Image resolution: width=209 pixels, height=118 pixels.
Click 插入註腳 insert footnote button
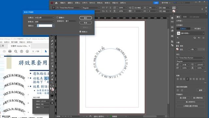(183, 98)
